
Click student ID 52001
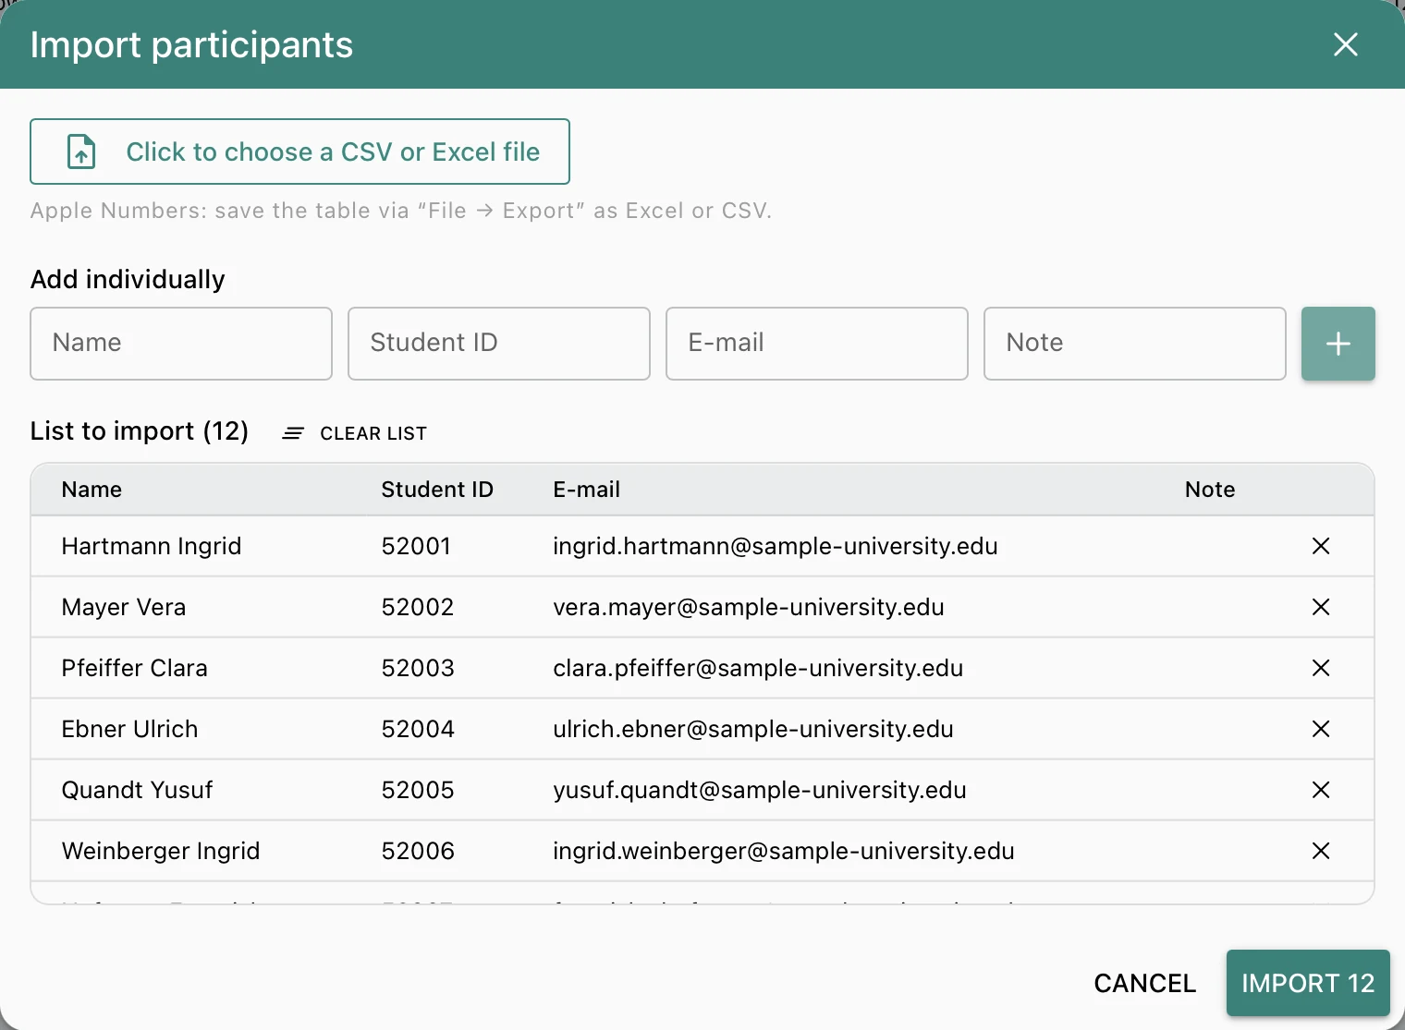pos(416,546)
